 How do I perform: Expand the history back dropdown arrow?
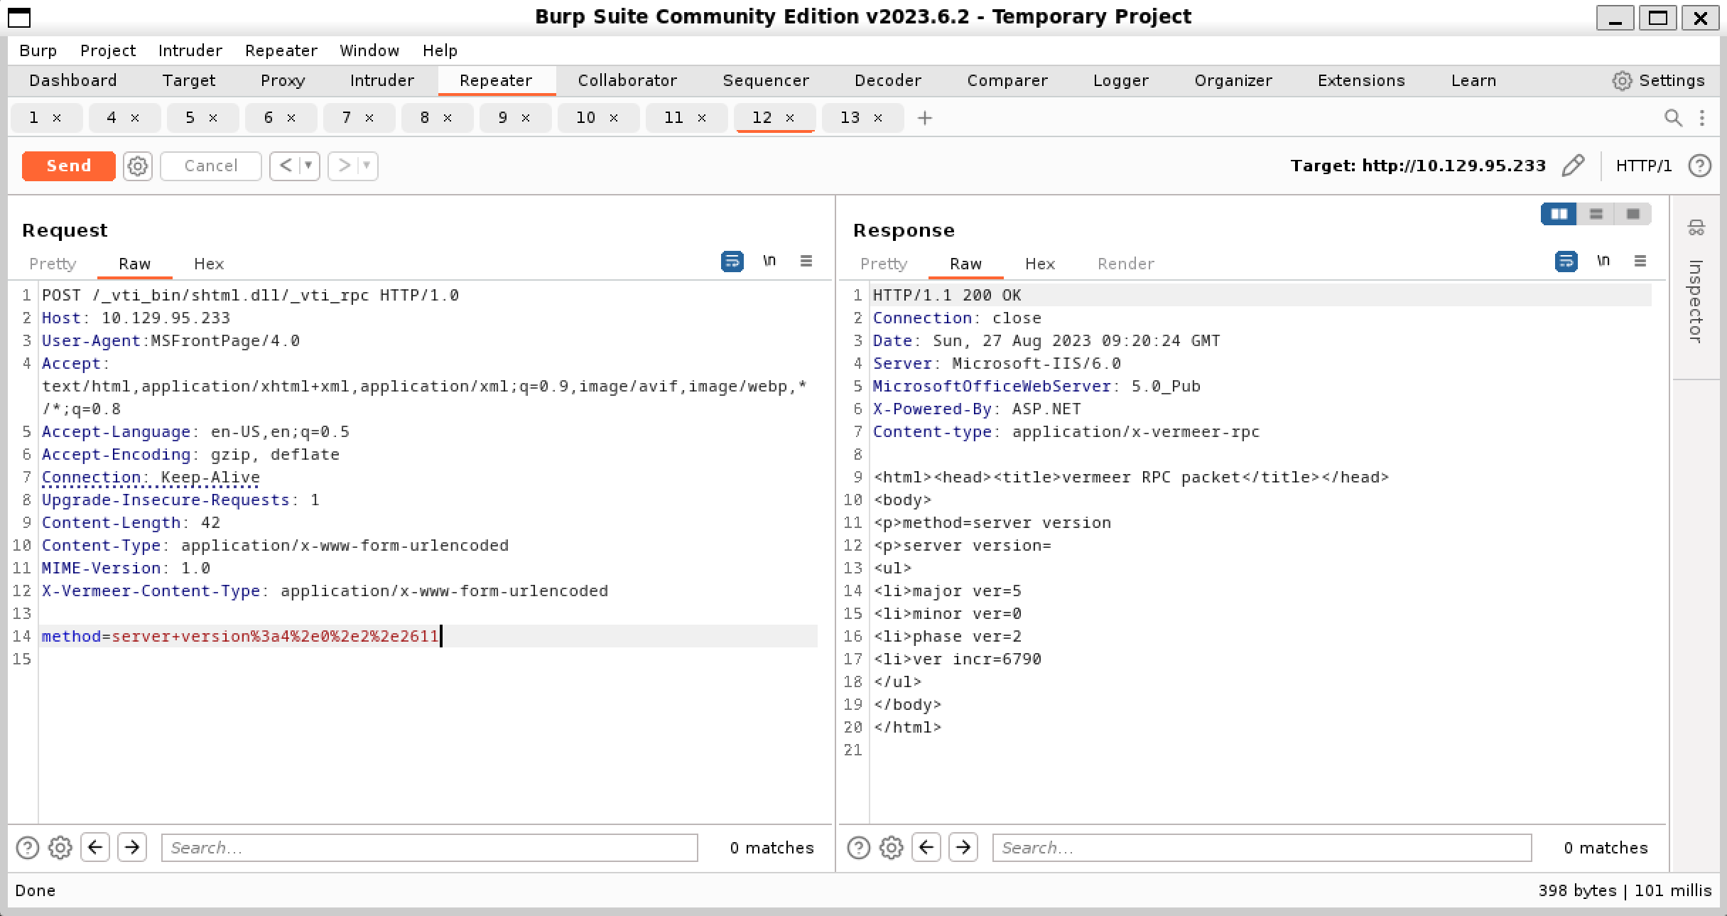308,166
